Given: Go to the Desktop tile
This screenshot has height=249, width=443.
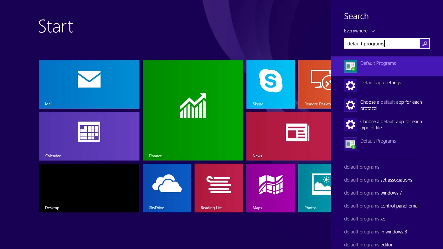Looking at the screenshot, I should (x=89, y=188).
